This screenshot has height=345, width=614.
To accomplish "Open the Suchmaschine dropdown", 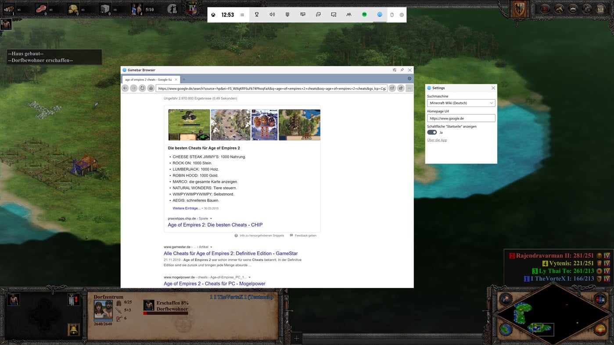I will (461, 103).
